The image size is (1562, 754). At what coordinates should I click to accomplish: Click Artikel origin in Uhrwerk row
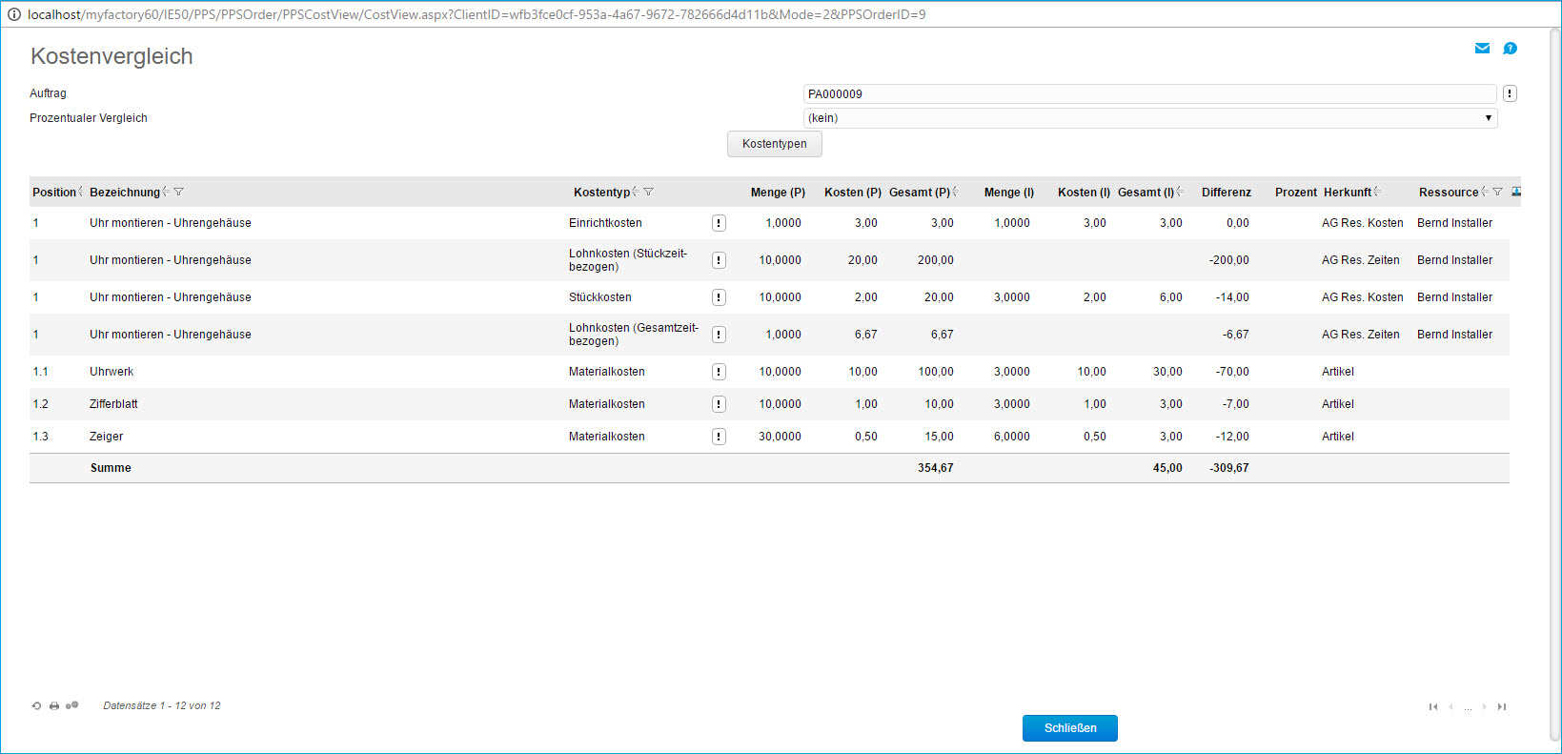click(x=1338, y=372)
